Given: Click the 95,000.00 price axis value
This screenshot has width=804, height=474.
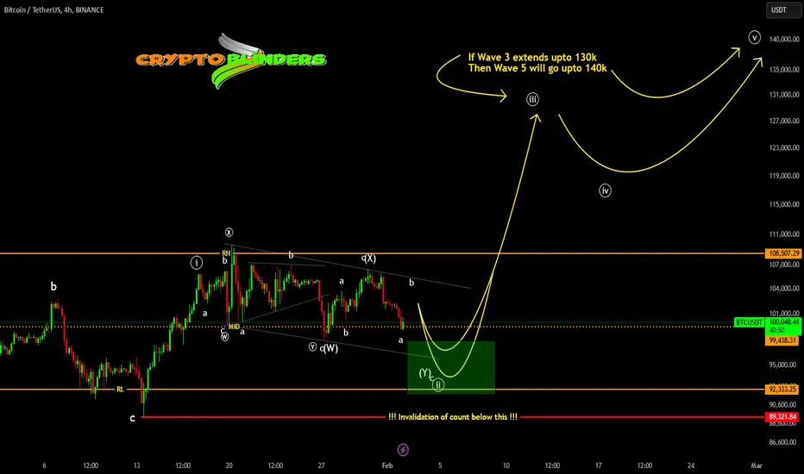Looking at the screenshot, I should pyautogui.click(x=782, y=365).
